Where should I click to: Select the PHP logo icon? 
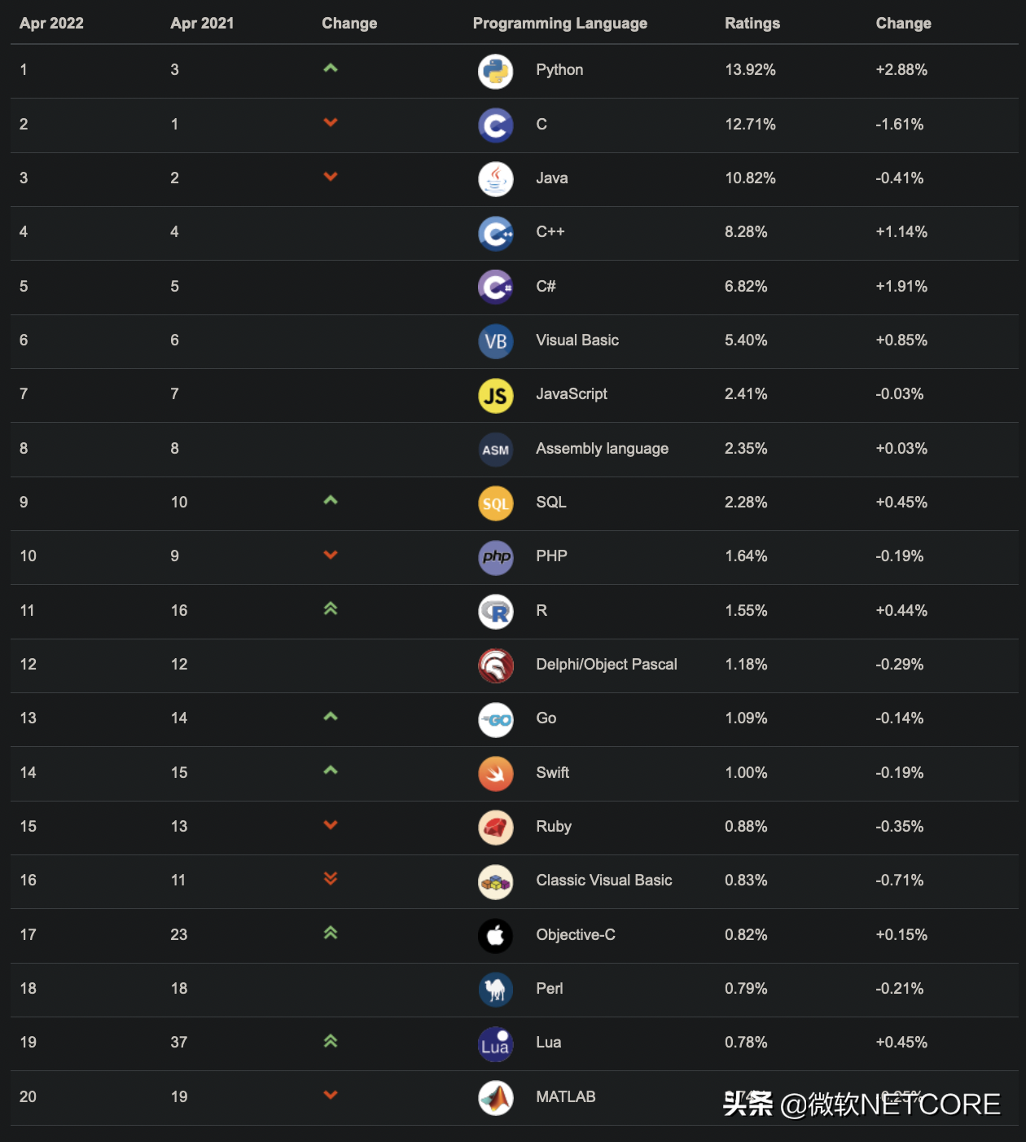click(495, 557)
